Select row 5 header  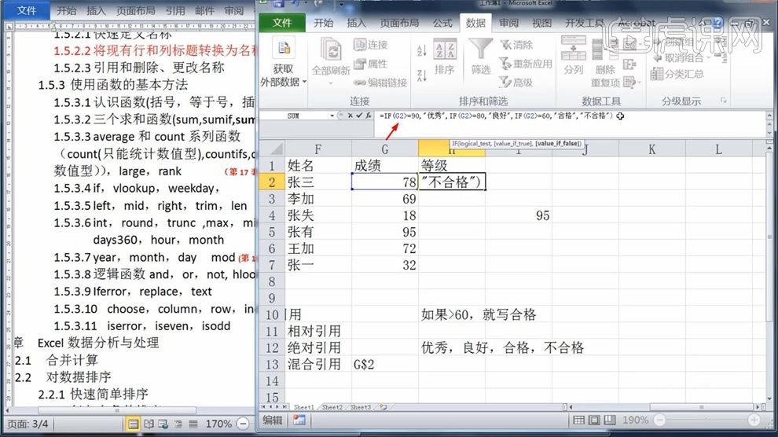pos(271,232)
